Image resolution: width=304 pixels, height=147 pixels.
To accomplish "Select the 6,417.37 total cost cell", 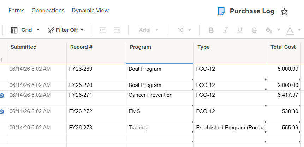I will 284,99.
